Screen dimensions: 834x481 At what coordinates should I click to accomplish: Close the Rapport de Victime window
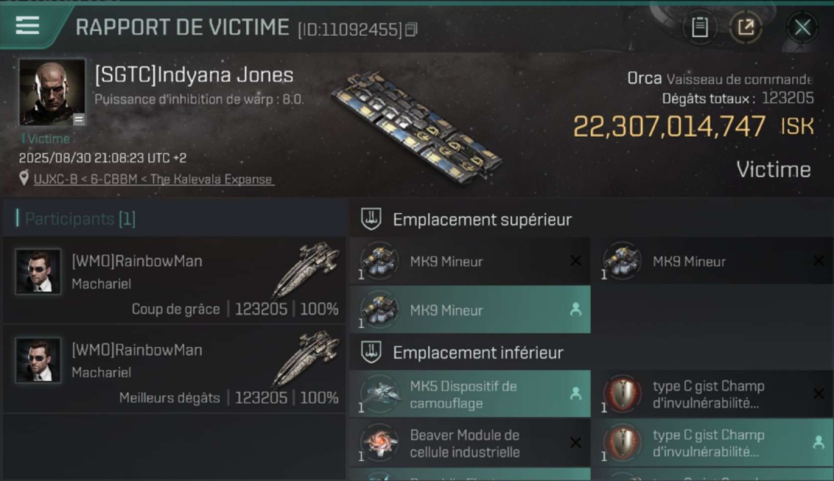pos(803,28)
